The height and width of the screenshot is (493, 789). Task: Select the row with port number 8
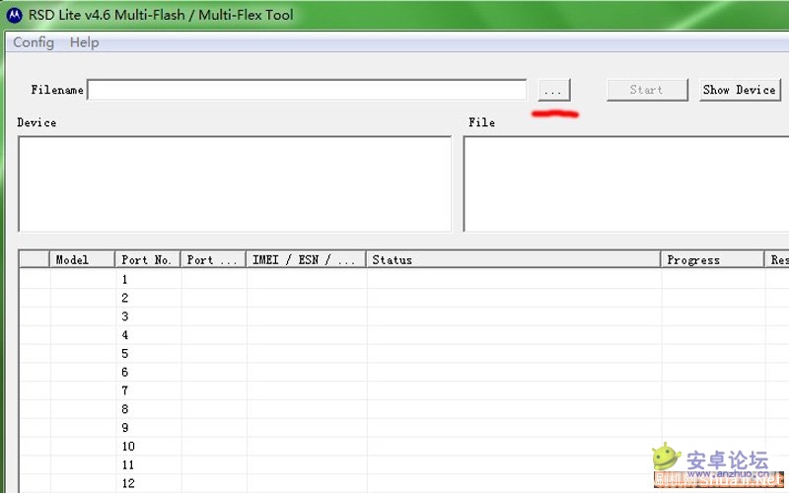pos(404,409)
